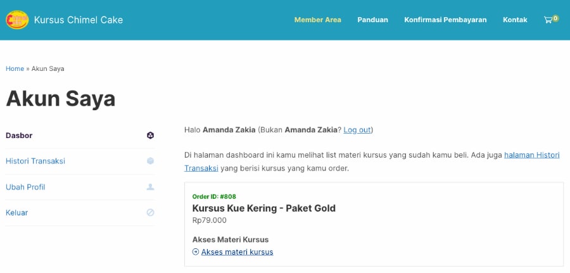Open the Panduan menu item
The height and width of the screenshot is (273, 570).
372,20
